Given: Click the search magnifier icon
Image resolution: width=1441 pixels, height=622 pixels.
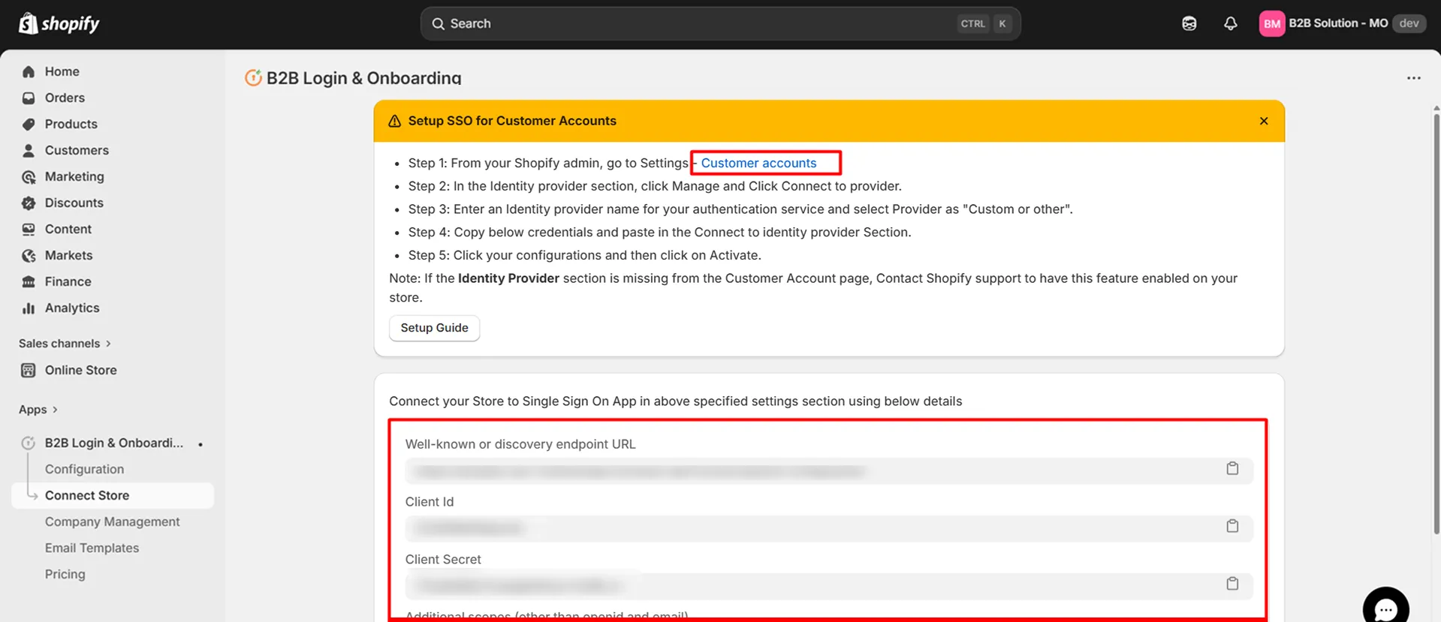Looking at the screenshot, I should point(438,23).
